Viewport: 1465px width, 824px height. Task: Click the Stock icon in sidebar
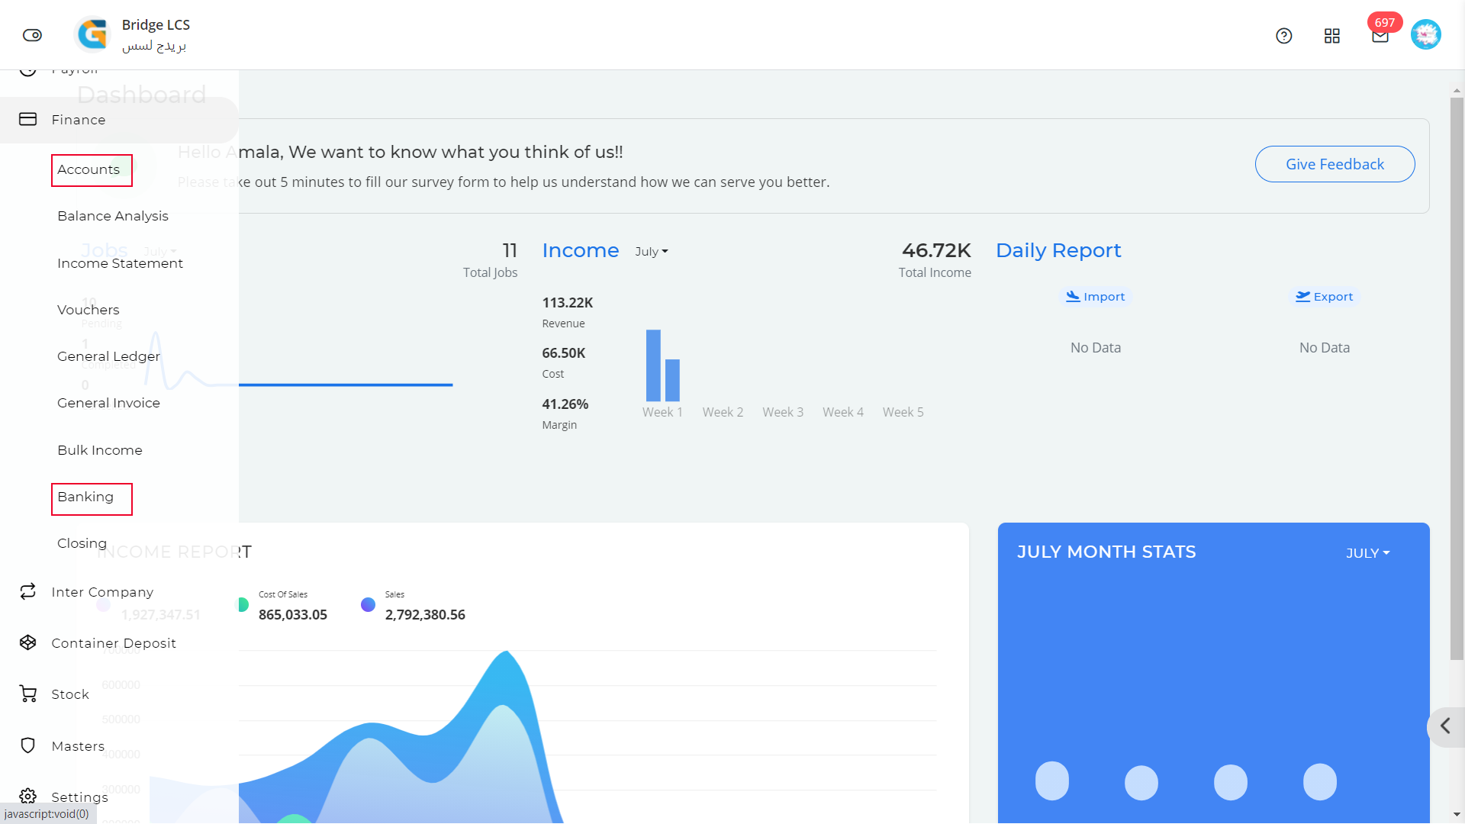[28, 694]
